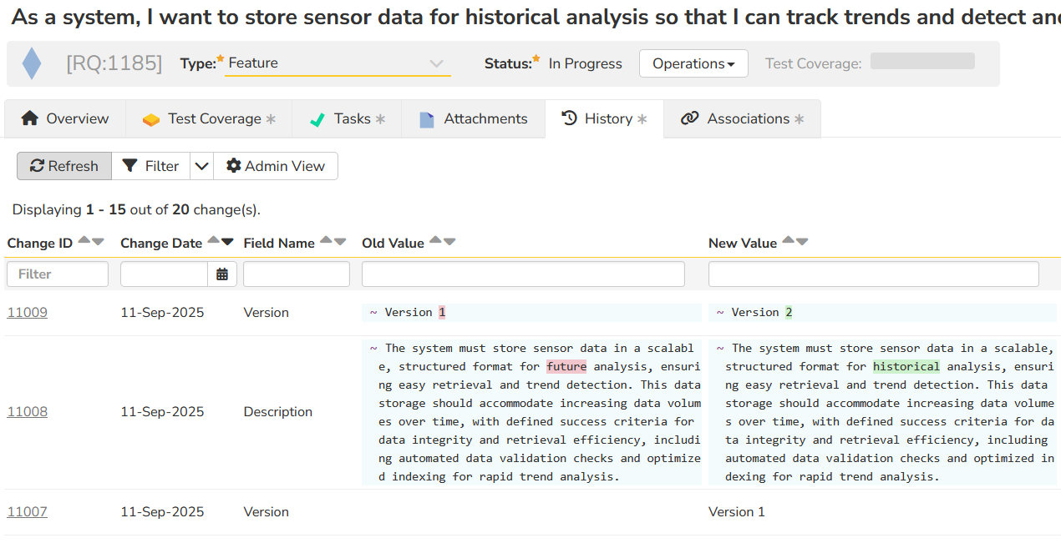Switch to Admin View
The height and width of the screenshot is (543, 1061).
[x=276, y=166]
